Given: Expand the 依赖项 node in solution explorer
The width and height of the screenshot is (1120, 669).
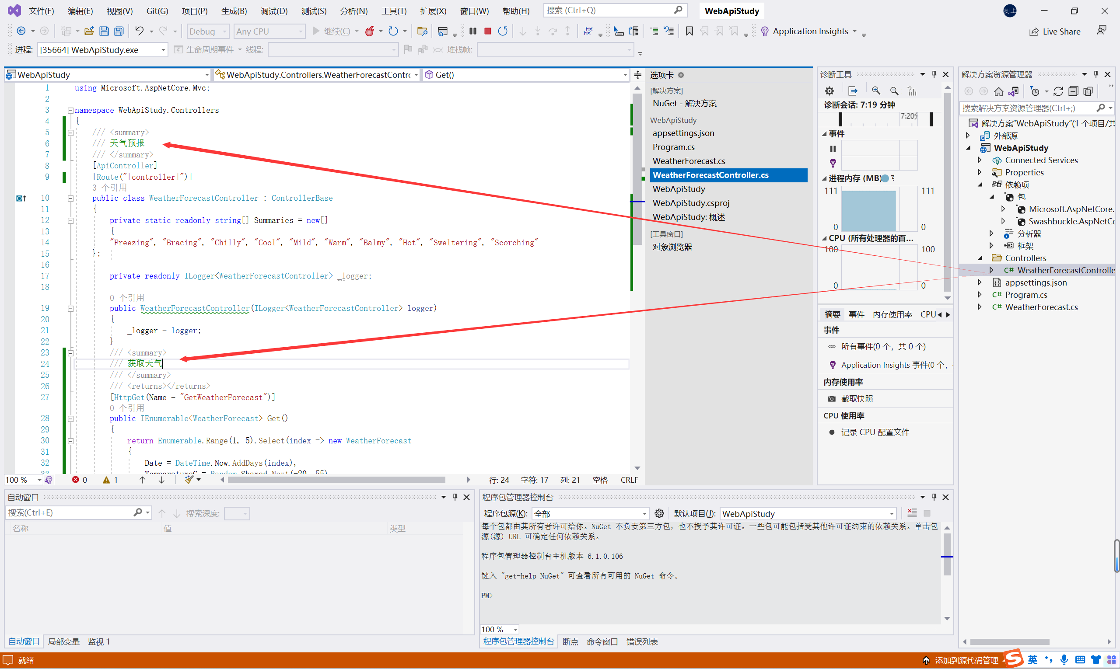Looking at the screenshot, I should (x=985, y=185).
